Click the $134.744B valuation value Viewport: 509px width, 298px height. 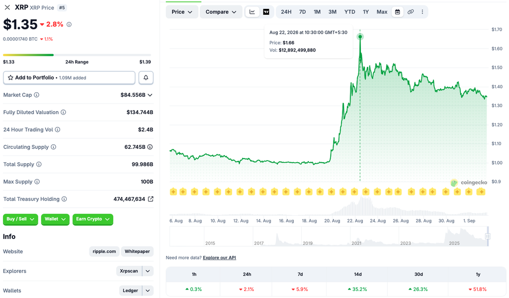tap(140, 113)
